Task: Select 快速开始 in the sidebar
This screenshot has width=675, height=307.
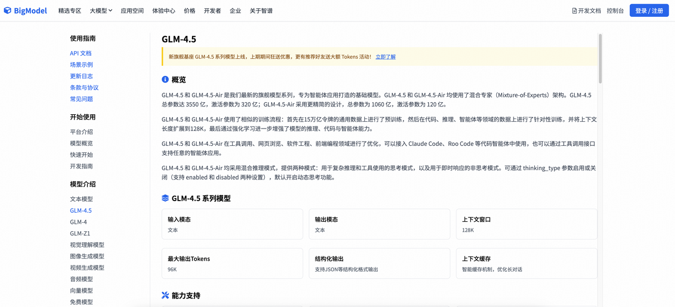Action: tap(82, 155)
